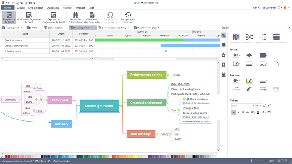Open Rechercher & Remplacer tool
Viewport: 292px width, 164px height.
pos(76,17)
